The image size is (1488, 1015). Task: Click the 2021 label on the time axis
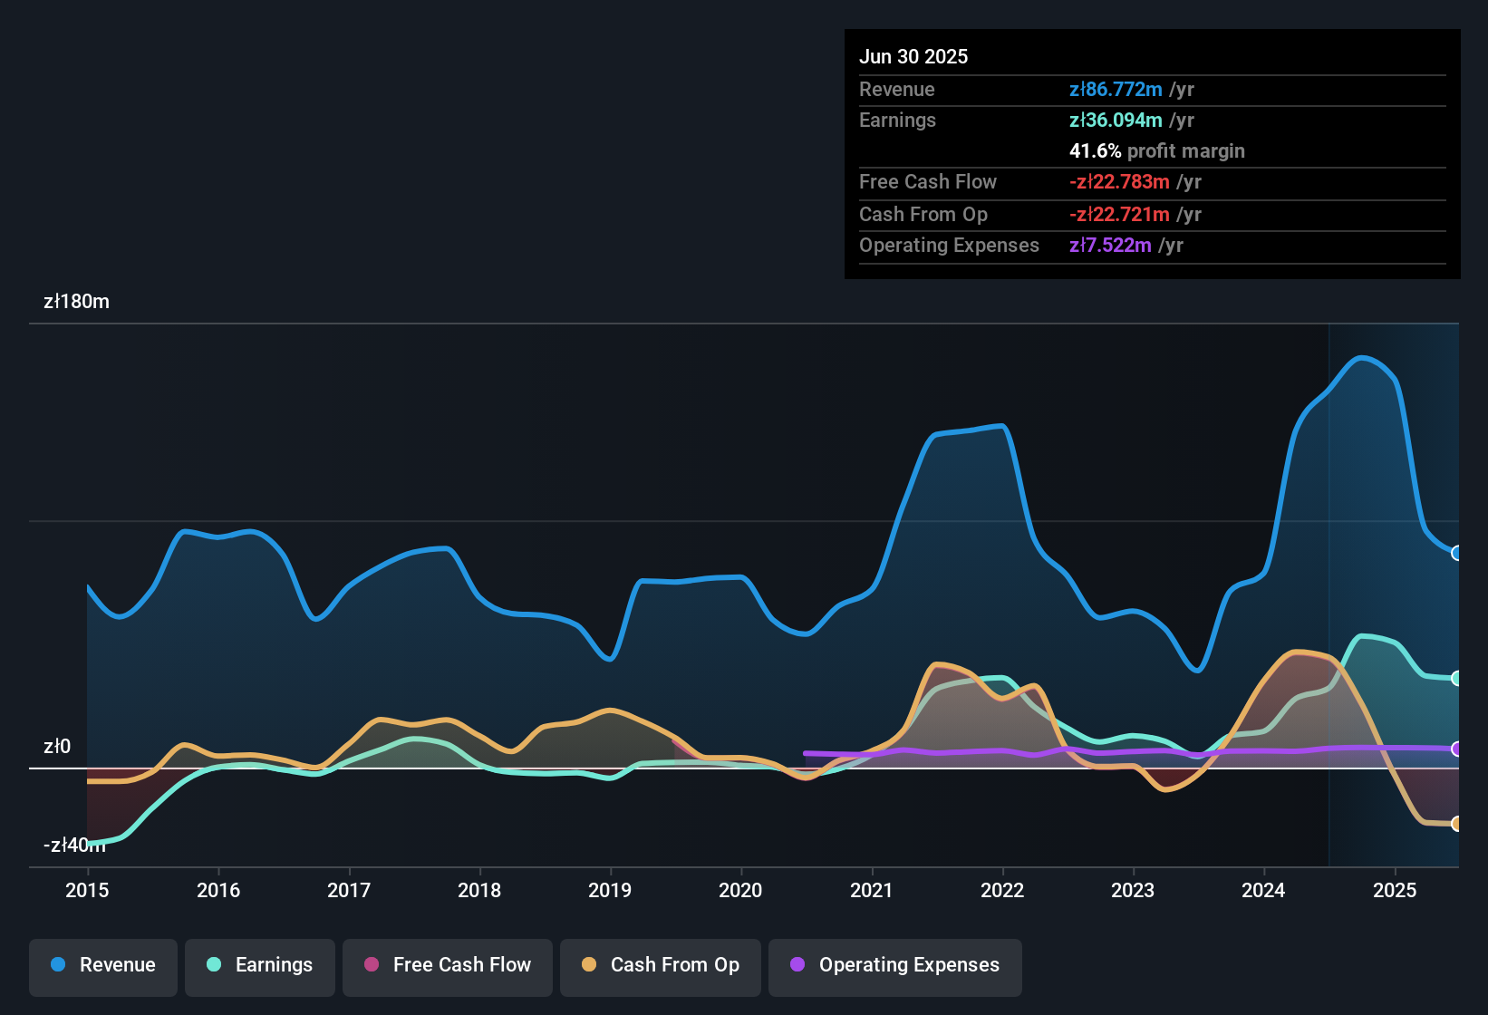pos(872,890)
